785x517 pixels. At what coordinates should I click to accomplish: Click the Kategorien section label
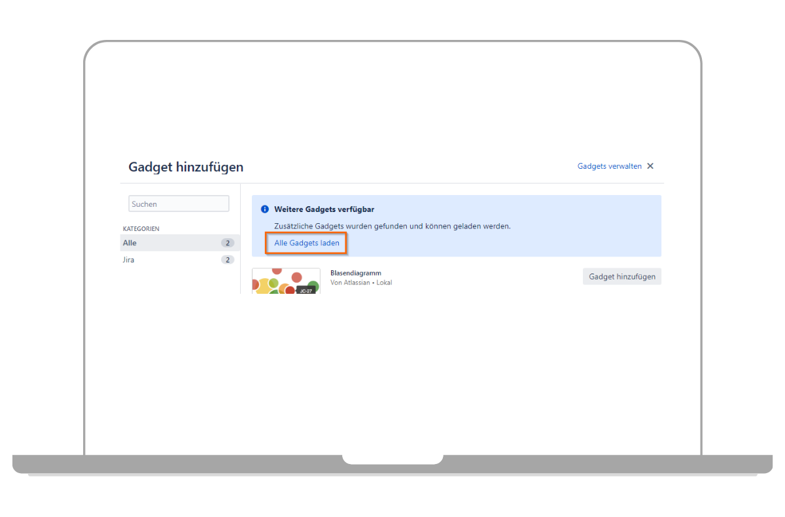click(x=141, y=228)
